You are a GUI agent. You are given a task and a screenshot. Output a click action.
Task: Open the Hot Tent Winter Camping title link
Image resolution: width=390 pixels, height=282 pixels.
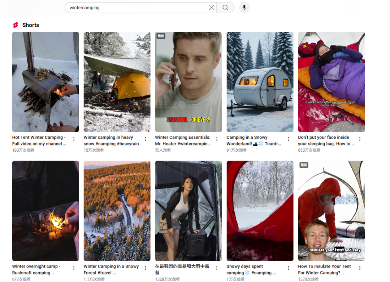click(x=39, y=140)
